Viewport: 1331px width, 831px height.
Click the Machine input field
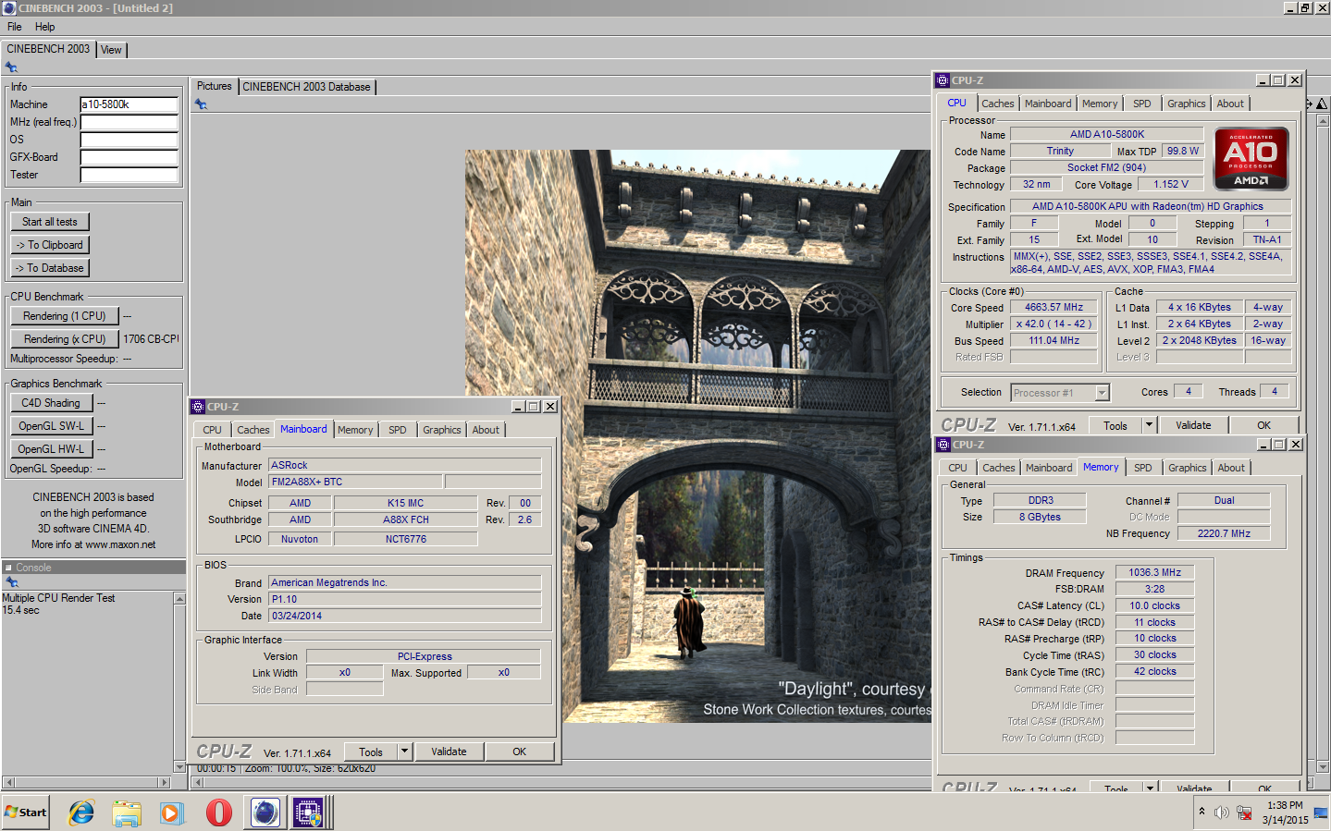click(x=129, y=104)
